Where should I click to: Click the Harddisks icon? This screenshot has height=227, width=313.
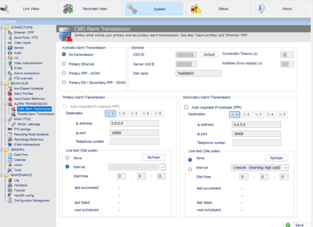coord(10,185)
